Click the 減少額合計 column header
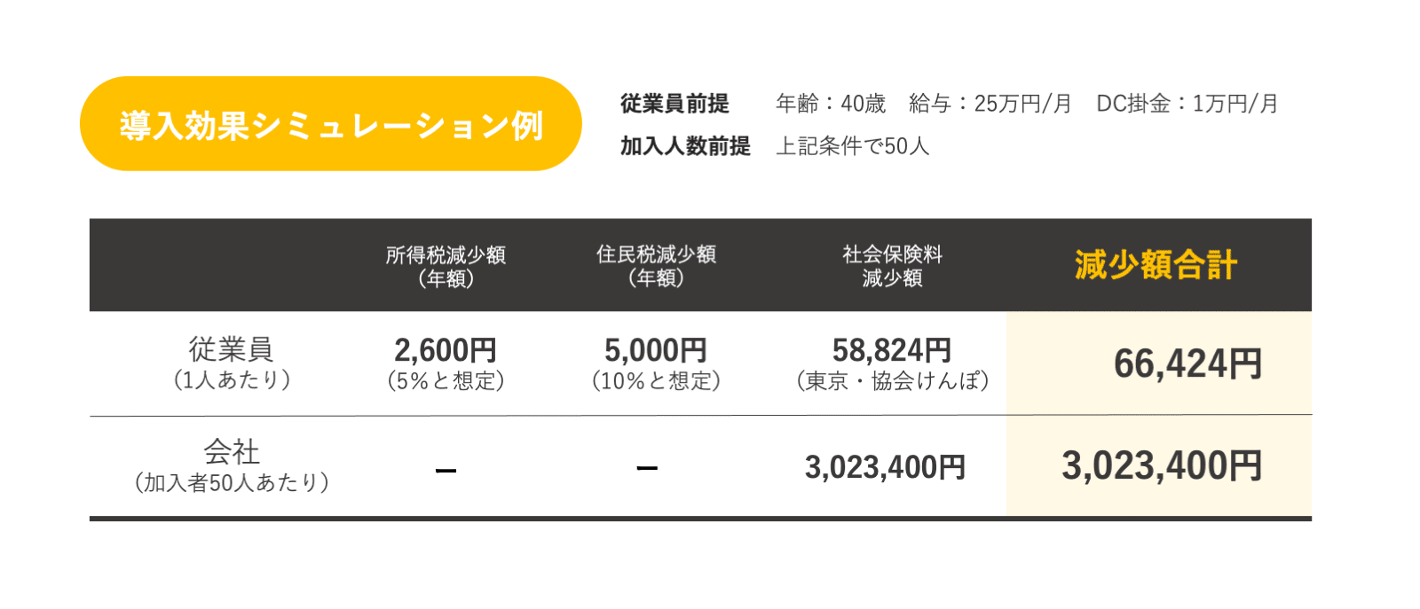1420x609 pixels. click(x=1156, y=265)
